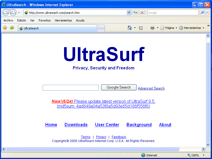
Task: Click the Internet Explorer title bar icon
Action: (x=4, y=5)
